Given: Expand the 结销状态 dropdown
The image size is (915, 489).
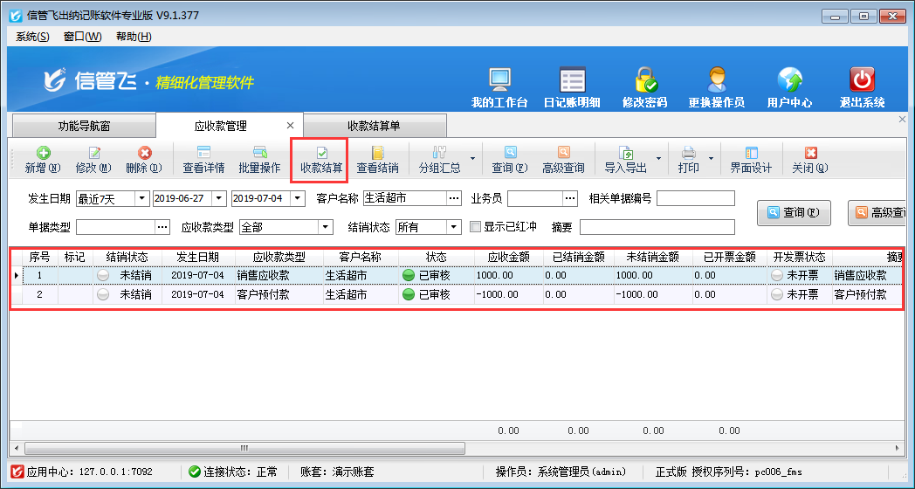Looking at the screenshot, I should click(453, 227).
